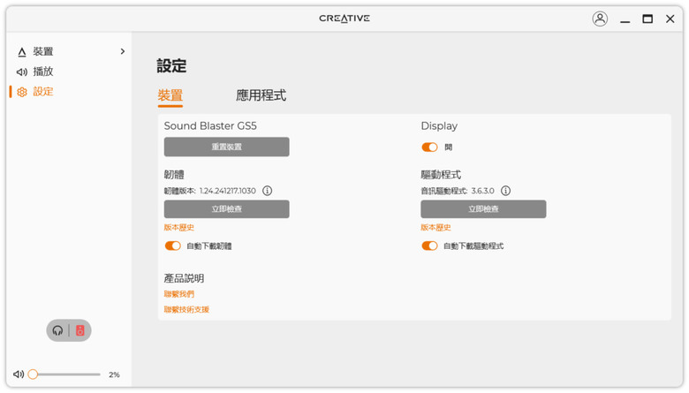Click the volume 2% value text
This screenshot has width=689, height=393.
114,374
